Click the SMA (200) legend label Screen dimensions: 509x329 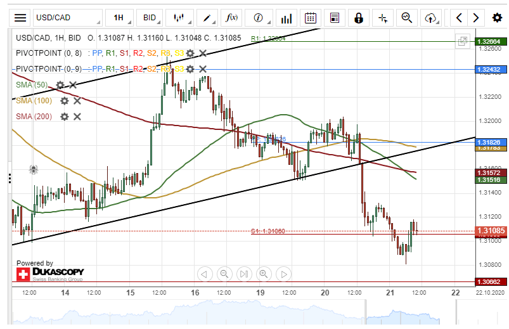pyautogui.click(x=34, y=116)
